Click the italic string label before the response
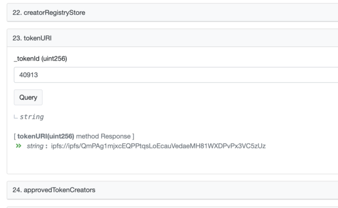This screenshot has height=208, width=338. click(x=35, y=146)
